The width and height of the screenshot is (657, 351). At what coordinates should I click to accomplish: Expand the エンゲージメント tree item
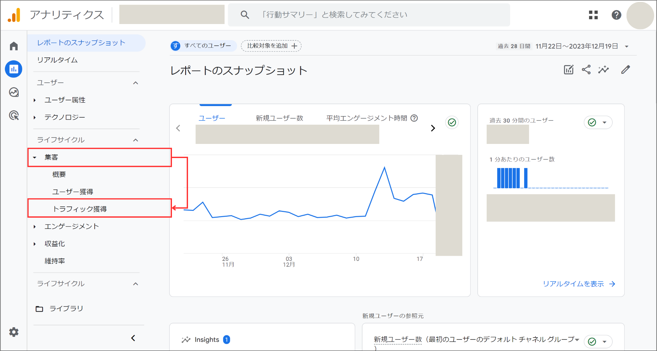tap(35, 227)
